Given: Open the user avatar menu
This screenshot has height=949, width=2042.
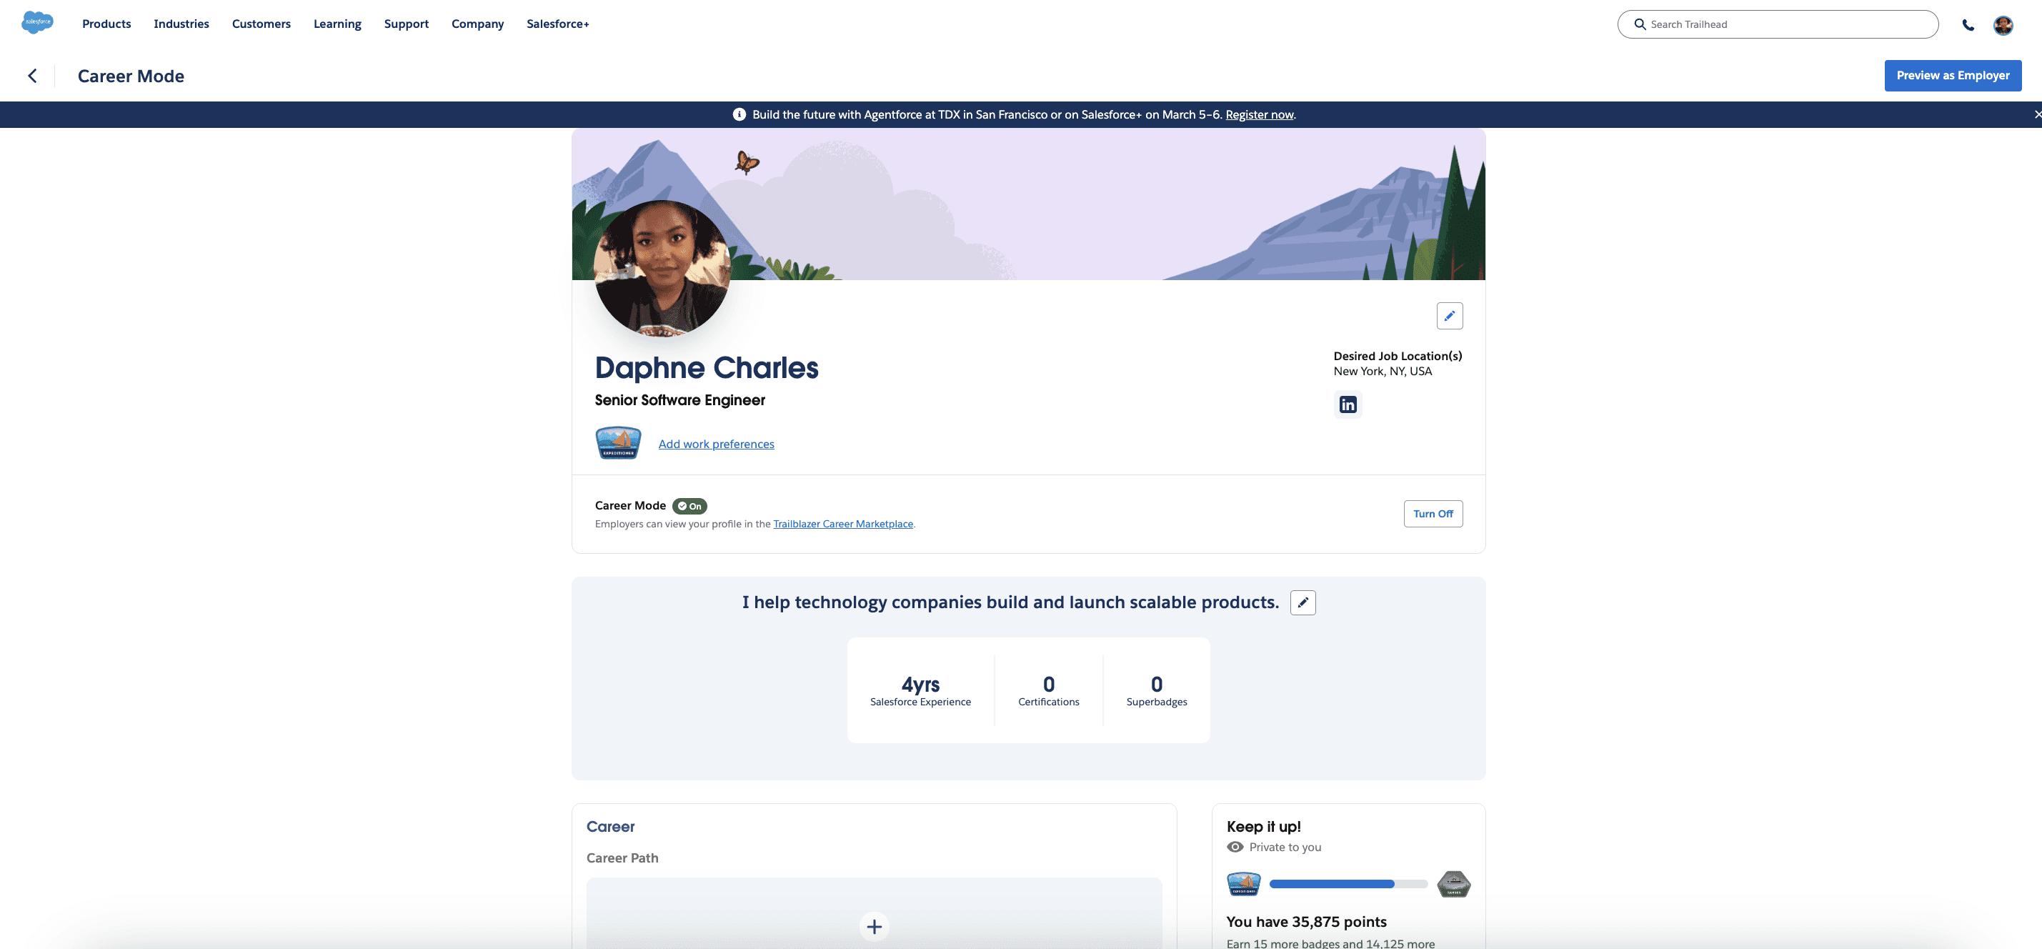Looking at the screenshot, I should point(2003,24).
